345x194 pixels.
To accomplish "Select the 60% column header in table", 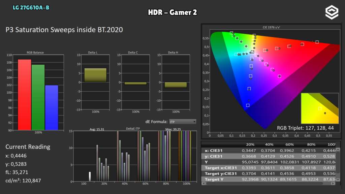I will coord(289,144).
